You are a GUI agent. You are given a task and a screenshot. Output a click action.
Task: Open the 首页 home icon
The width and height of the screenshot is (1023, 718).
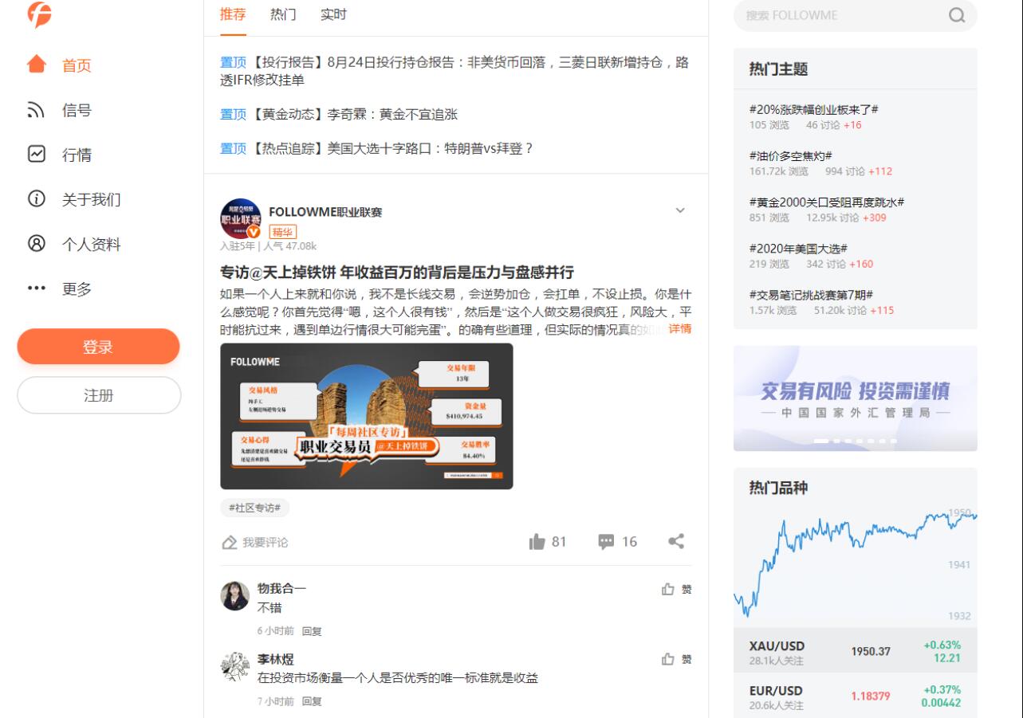click(x=37, y=65)
